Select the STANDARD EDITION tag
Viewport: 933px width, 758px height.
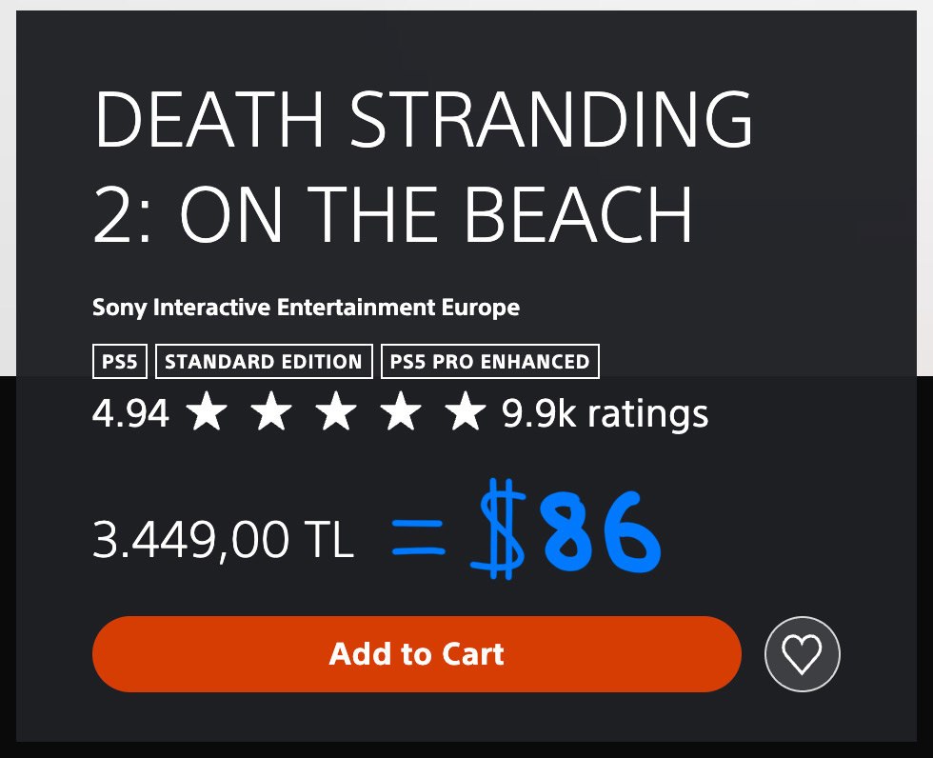(x=264, y=361)
